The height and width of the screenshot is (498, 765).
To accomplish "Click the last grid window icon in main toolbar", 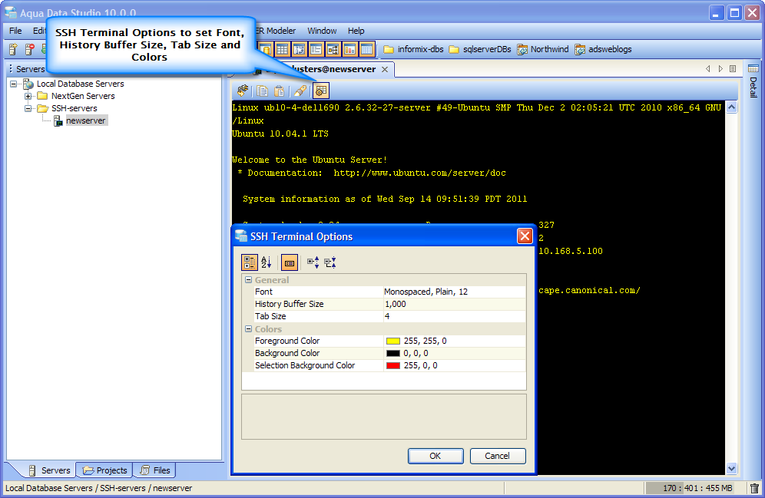I will pyautogui.click(x=367, y=49).
